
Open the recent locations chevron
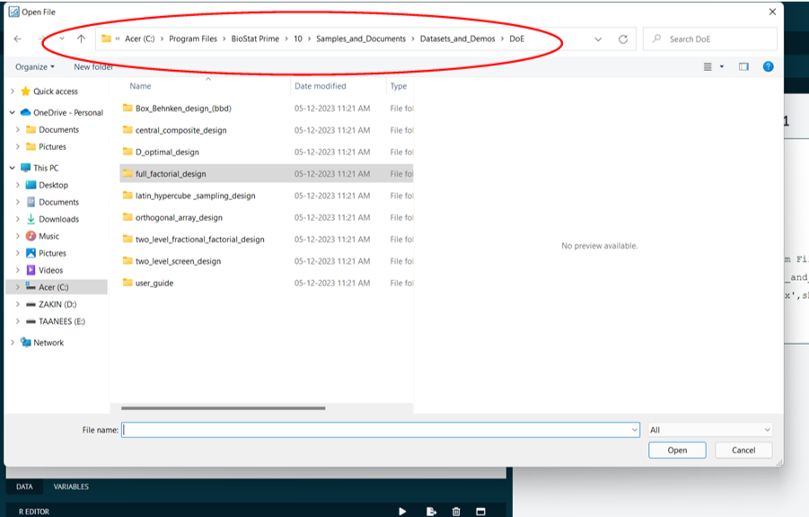click(62, 39)
